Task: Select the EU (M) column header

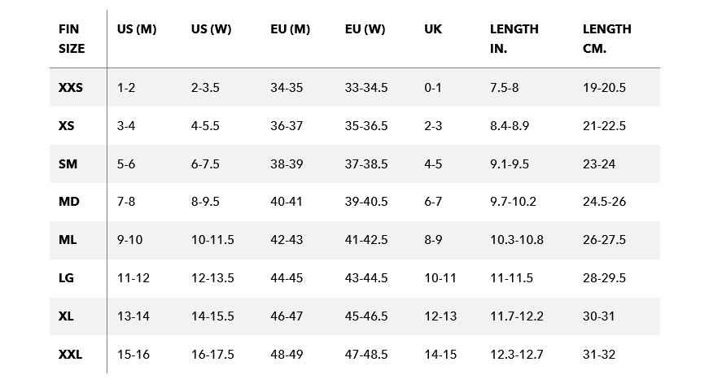Action: [x=290, y=29]
